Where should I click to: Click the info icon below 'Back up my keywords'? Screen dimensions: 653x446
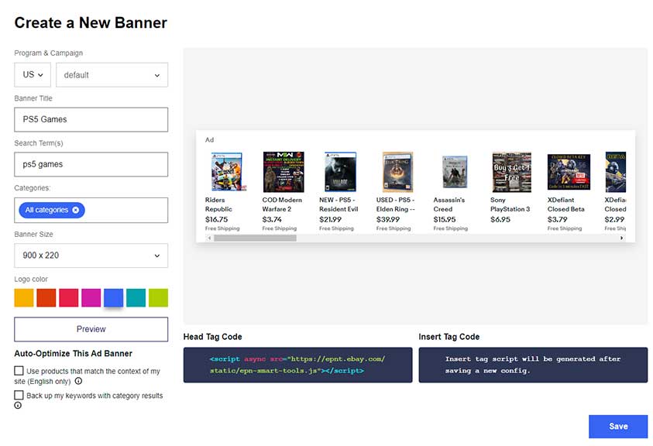click(x=18, y=405)
